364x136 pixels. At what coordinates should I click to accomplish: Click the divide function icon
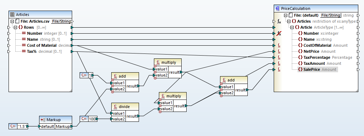click(x=116, y=107)
